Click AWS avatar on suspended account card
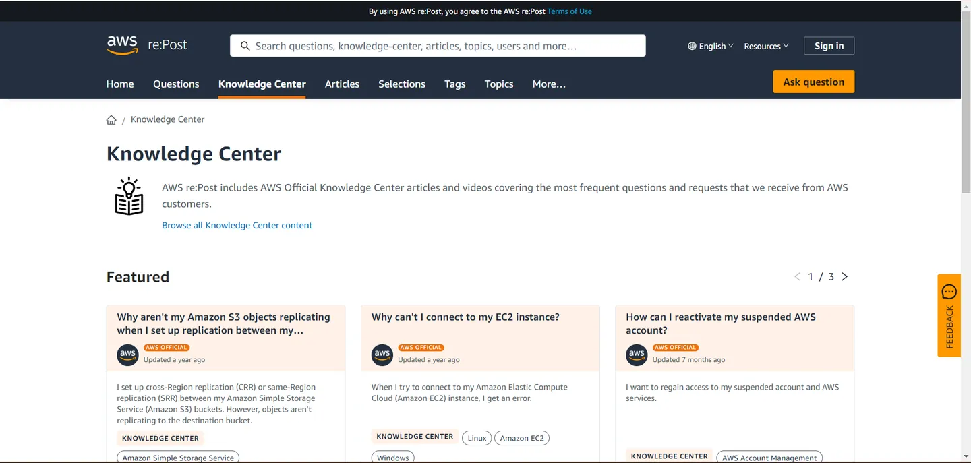Image resolution: width=971 pixels, height=463 pixels. click(x=637, y=354)
